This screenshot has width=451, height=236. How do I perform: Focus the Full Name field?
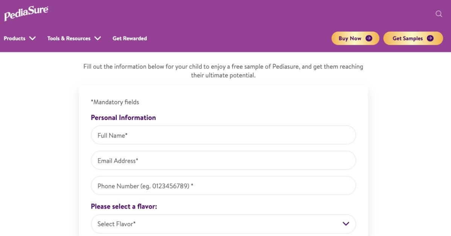pos(223,135)
